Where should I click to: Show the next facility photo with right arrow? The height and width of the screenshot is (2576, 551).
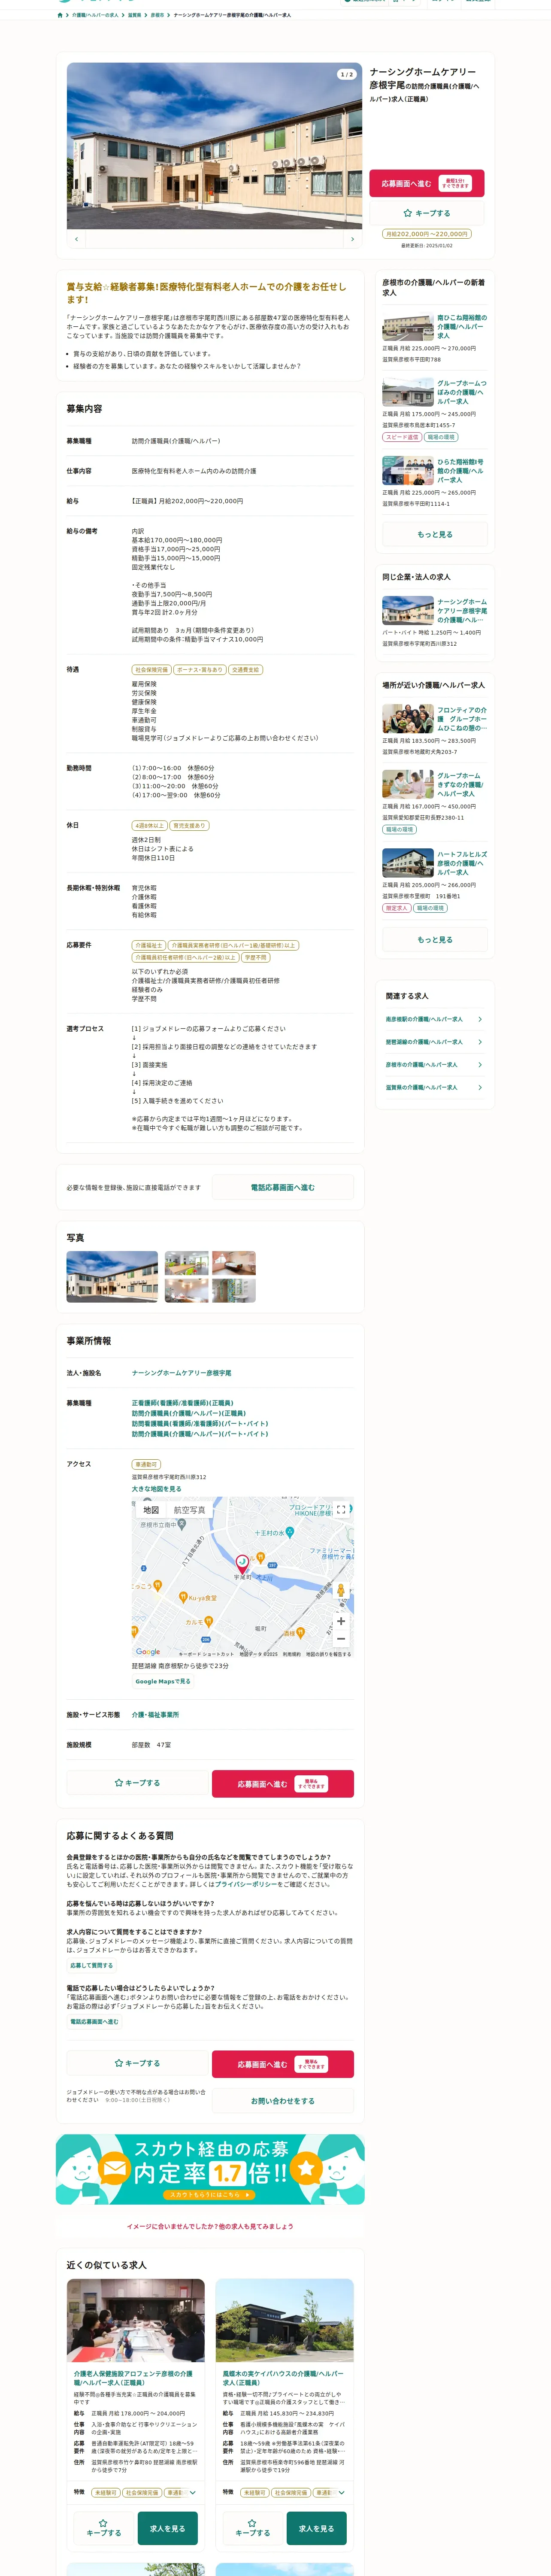point(352,239)
